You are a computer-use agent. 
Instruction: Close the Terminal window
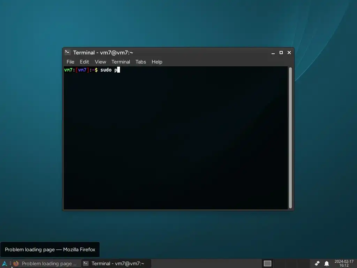click(x=289, y=53)
